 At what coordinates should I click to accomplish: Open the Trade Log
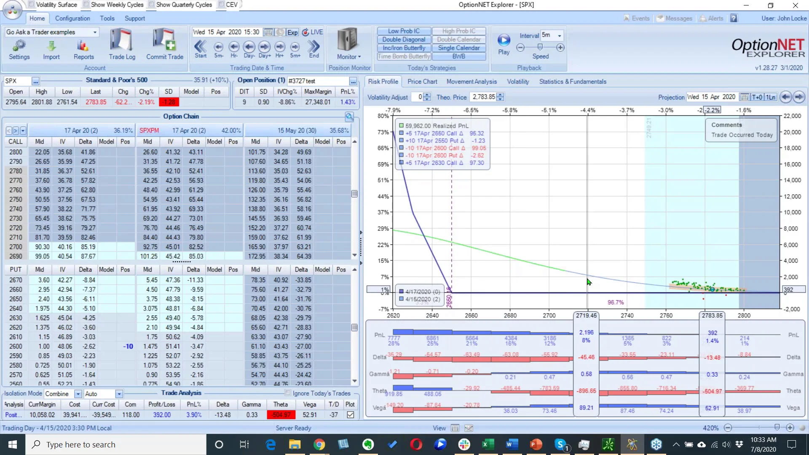tap(122, 44)
